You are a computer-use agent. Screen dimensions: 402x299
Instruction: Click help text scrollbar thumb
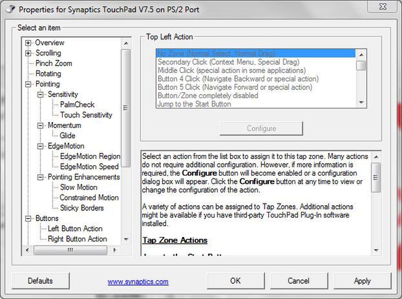point(376,178)
